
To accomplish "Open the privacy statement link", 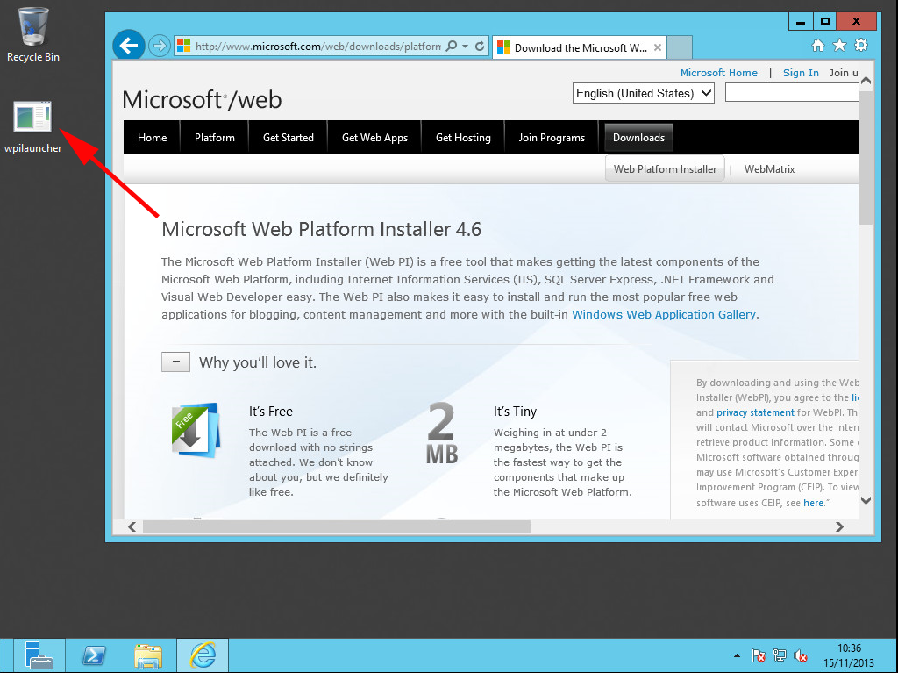I will (x=755, y=412).
